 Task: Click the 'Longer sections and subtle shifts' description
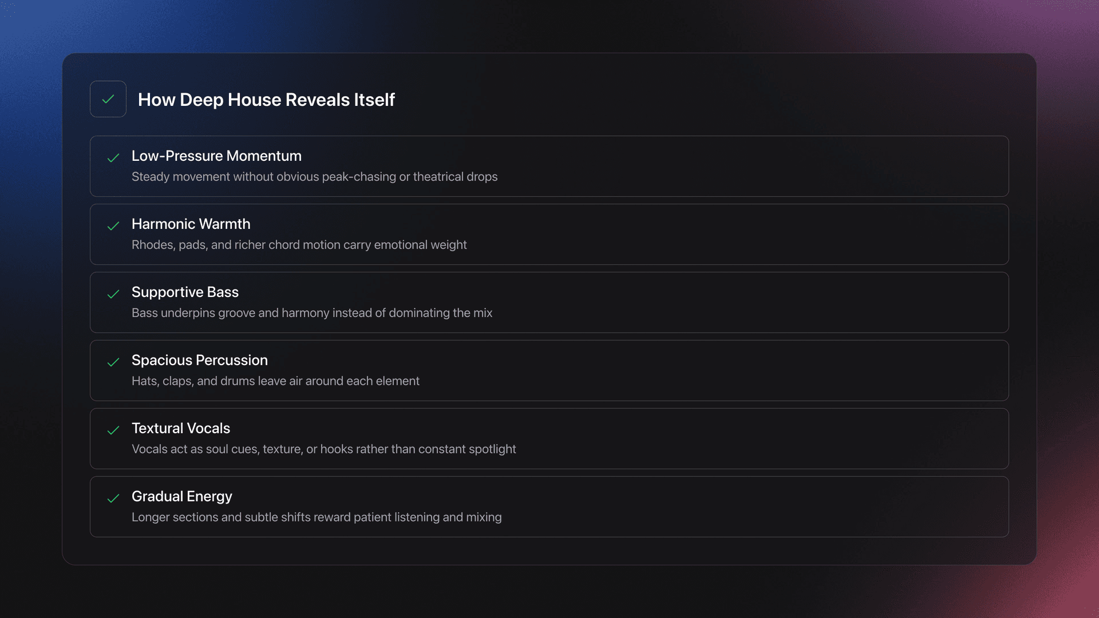coord(316,517)
